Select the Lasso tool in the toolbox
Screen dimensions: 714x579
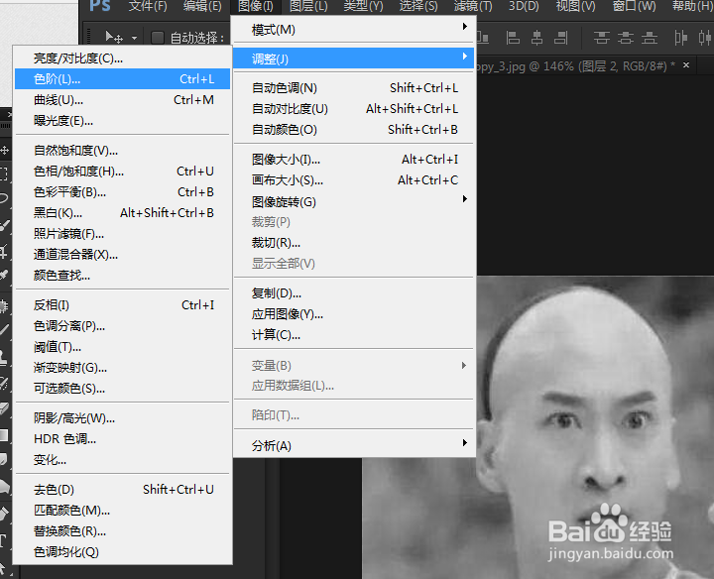click(4, 198)
